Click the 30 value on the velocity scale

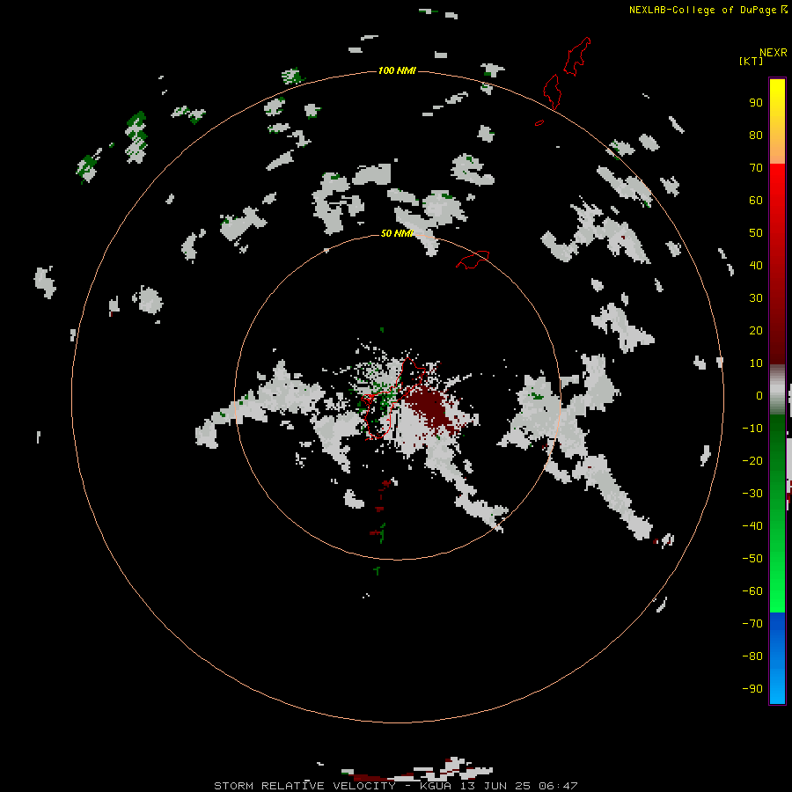(756, 298)
